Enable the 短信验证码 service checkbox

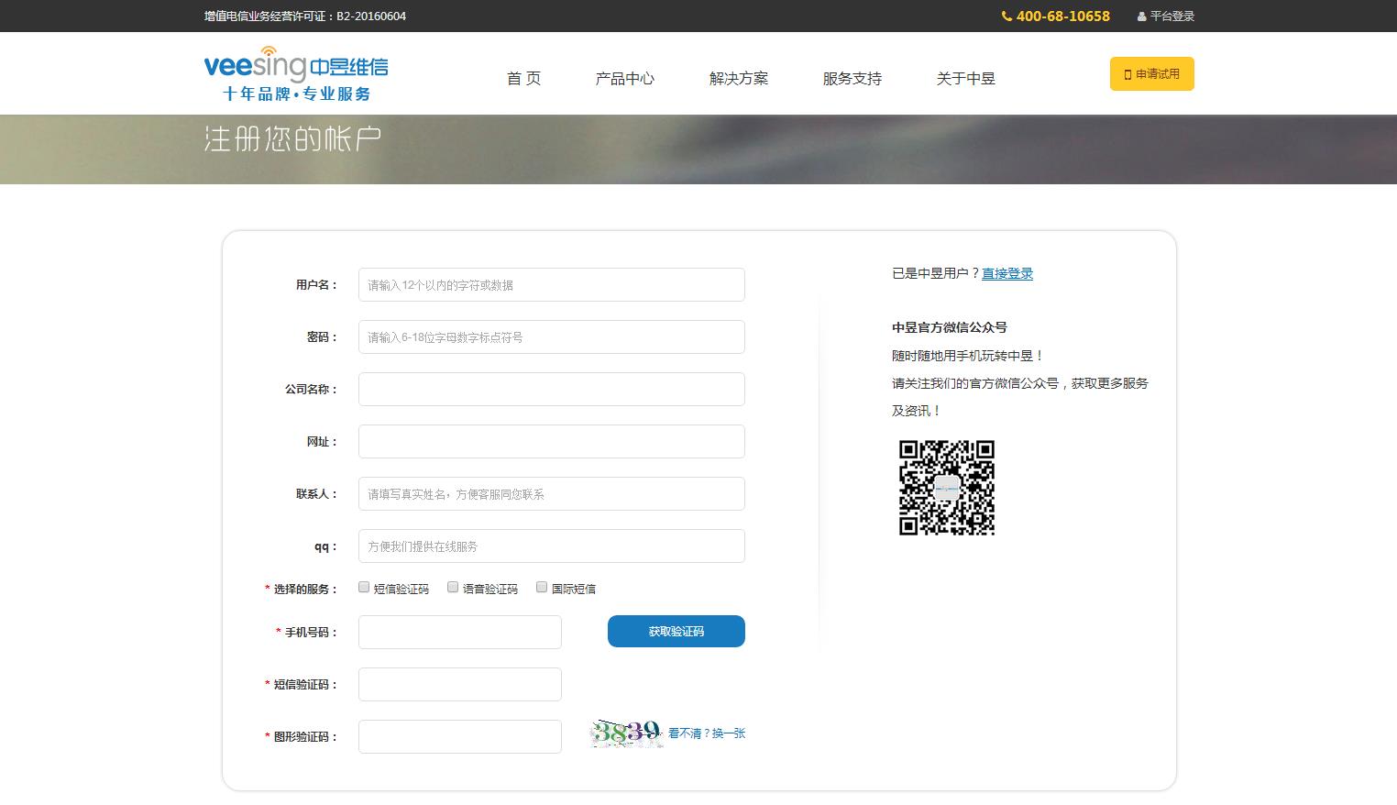tap(364, 588)
